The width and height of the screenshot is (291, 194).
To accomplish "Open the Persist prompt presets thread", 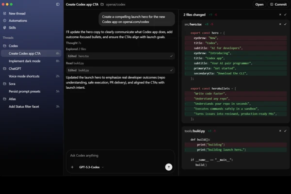I will click(x=31, y=91).
